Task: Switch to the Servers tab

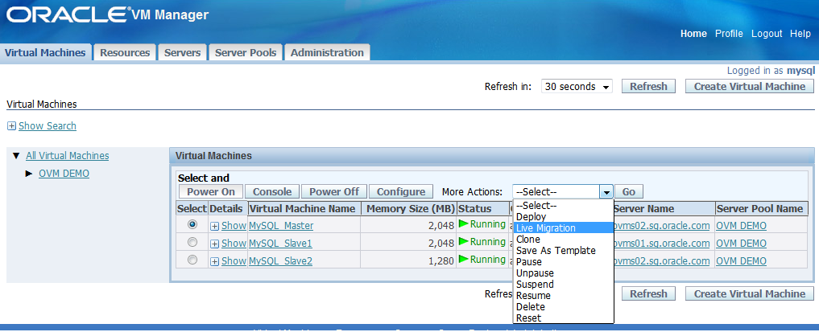Action: (x=182, y=52)
